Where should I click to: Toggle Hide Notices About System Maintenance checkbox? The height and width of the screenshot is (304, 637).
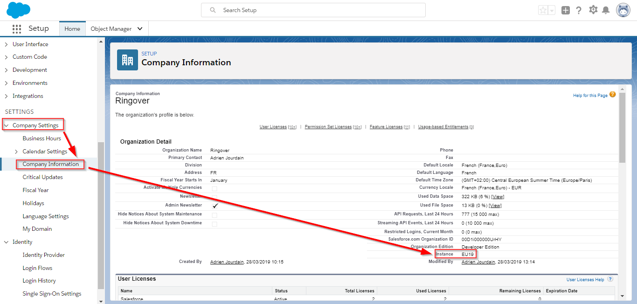(215, 215)
